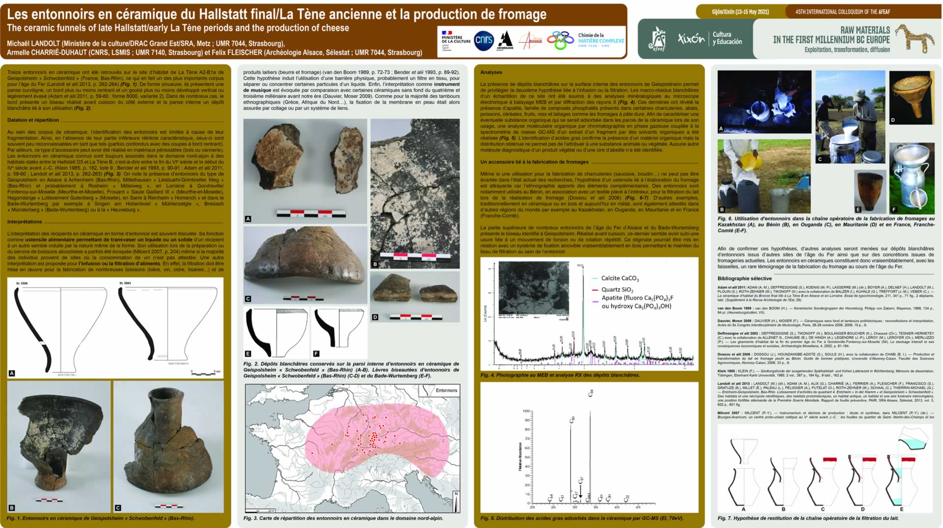Image resolution: width=943 pixels, height=528 pixels.
Task: Click Fig. 6 photo F of metal milk can
Action: (x=912, y=178)
